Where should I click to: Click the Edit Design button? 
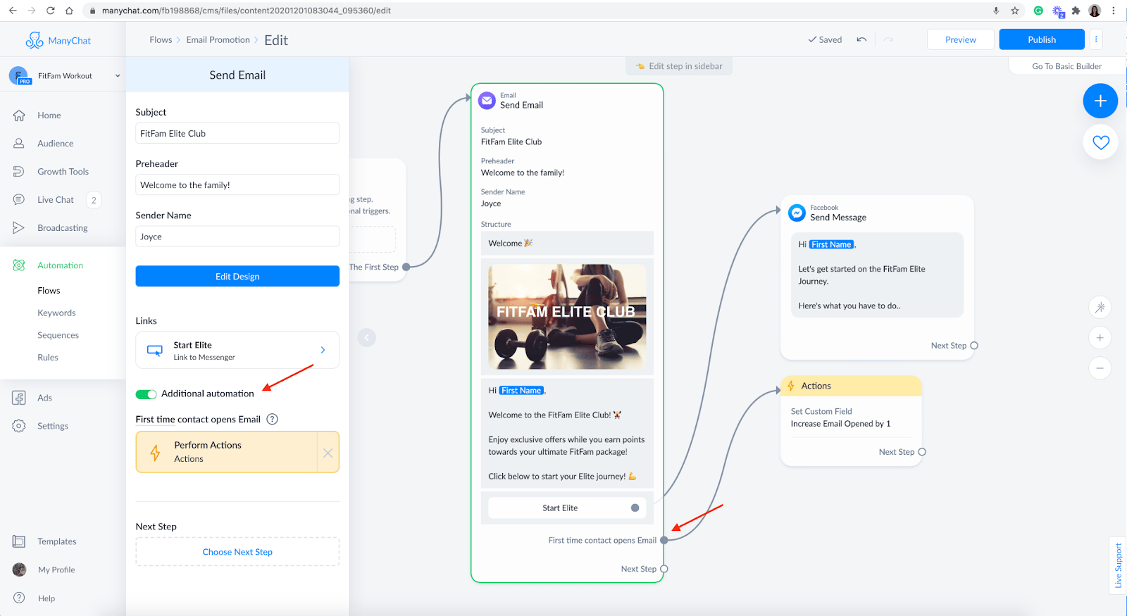pyautogui.click(x=237, y=277)
